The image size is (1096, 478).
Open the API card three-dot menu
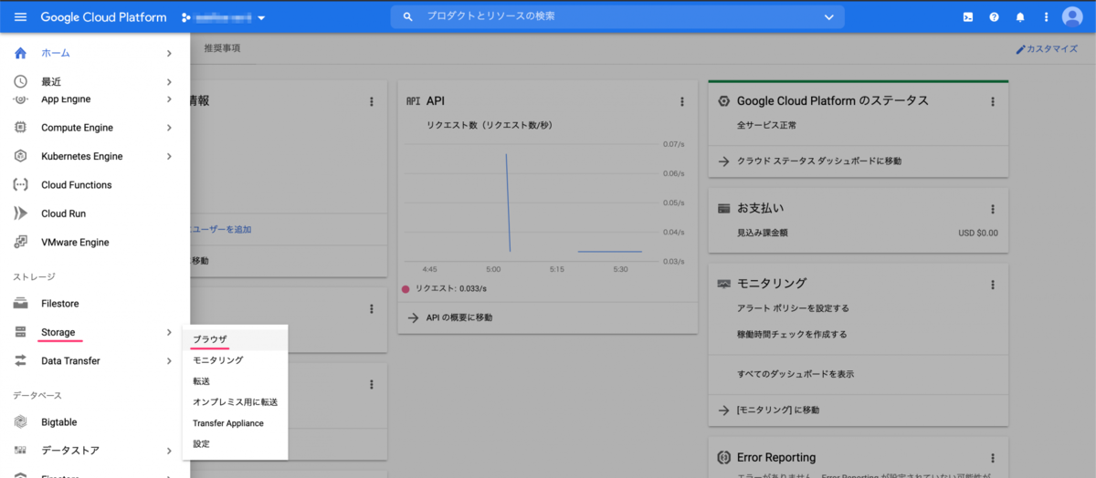click(682, 102)
